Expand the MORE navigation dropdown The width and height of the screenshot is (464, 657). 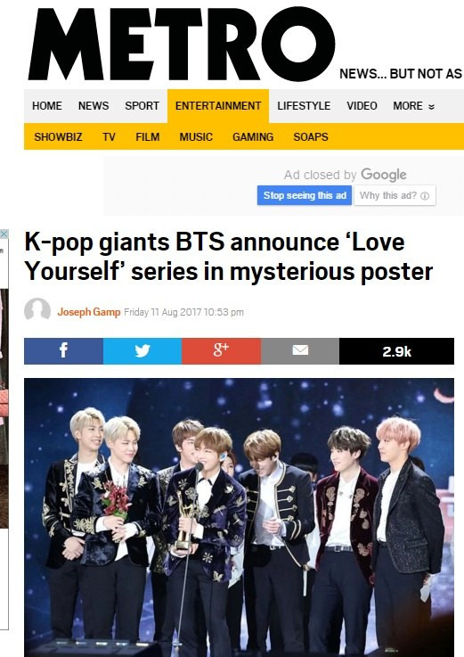click(x=413, y=106)
